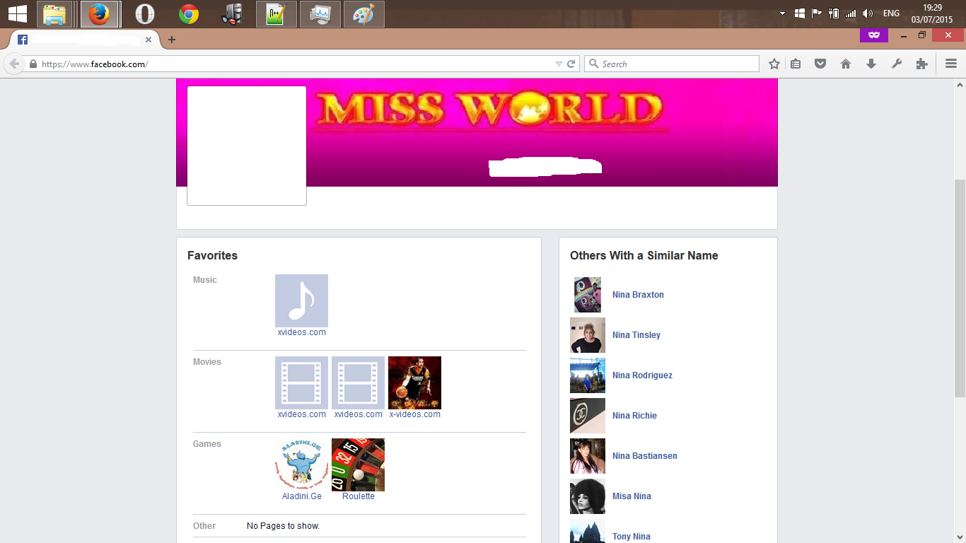The width and height of the screenshot is (966, 543).
Task: Click the Aladini.Ge game link
Action: pos(302,496)
